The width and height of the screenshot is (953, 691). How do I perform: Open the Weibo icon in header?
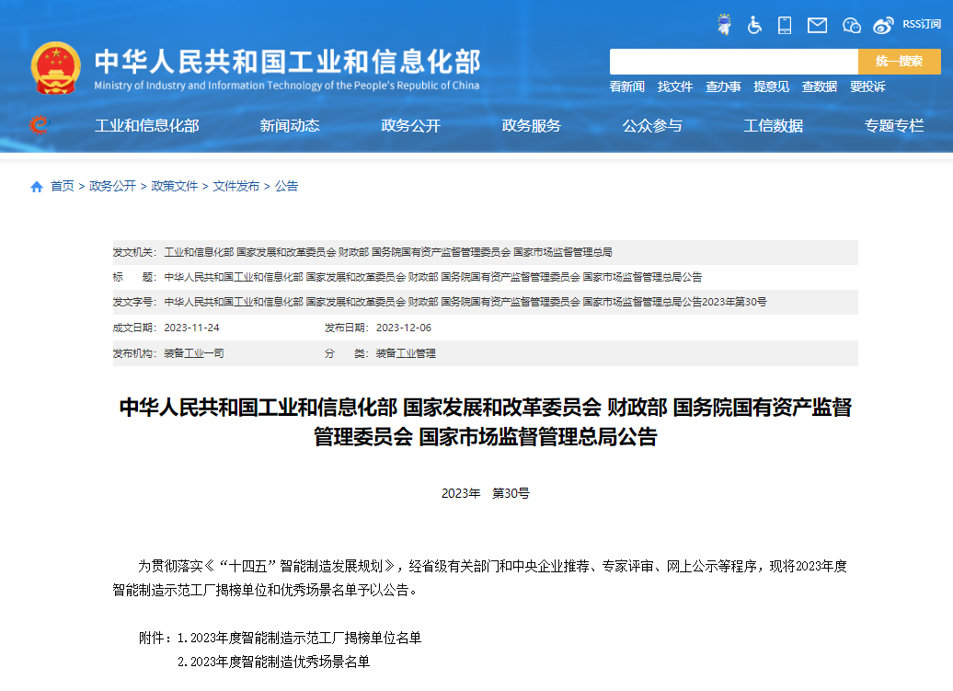pyautogui.click(x=883, y=25)
